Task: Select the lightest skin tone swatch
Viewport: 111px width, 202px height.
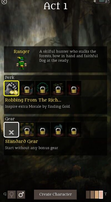Action: (101, 195)
